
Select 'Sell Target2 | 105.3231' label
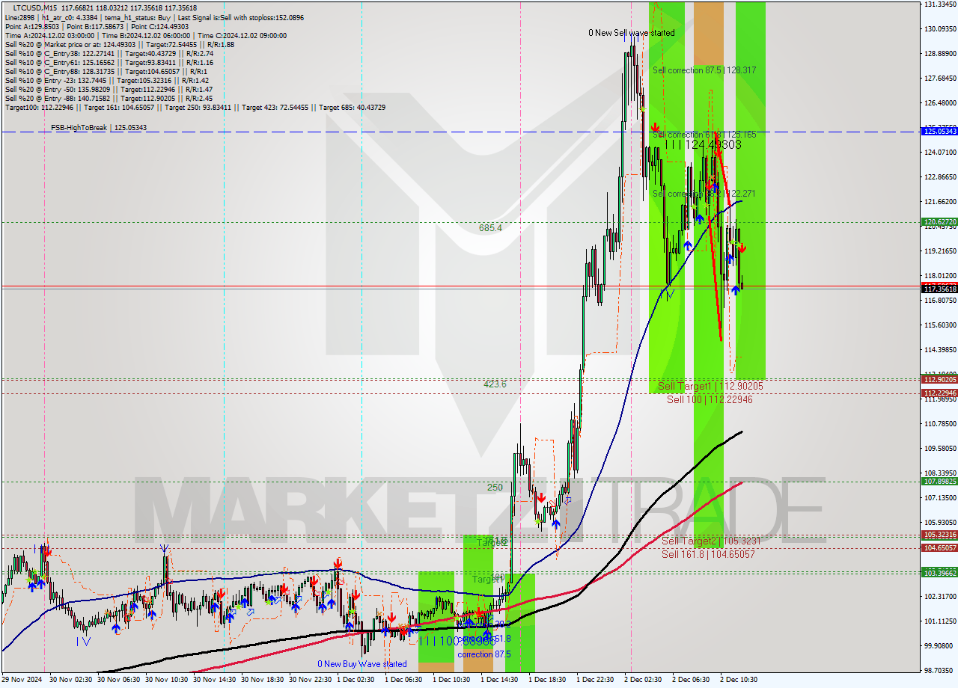point(711,541)
